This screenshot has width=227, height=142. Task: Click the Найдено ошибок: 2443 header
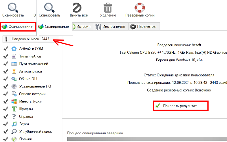pyautogui.click(x=31, y=39)
